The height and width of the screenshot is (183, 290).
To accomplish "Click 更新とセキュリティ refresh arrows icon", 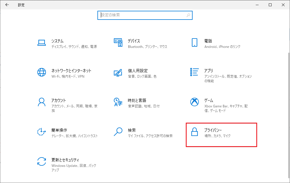I will (42, 161).
